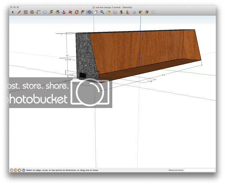Click the first round status bar icon

tap(11, 170)
